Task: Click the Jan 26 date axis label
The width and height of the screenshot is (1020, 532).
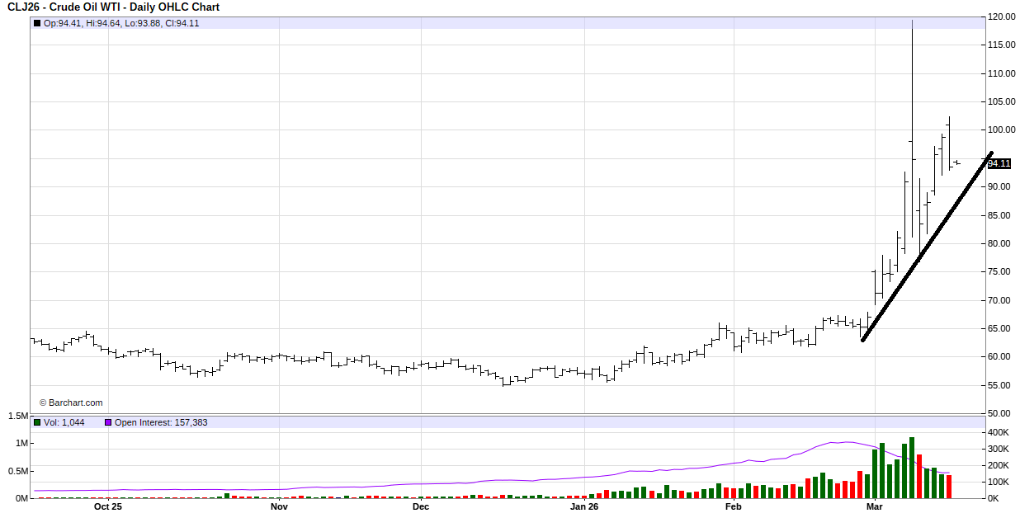Action: 584,507
